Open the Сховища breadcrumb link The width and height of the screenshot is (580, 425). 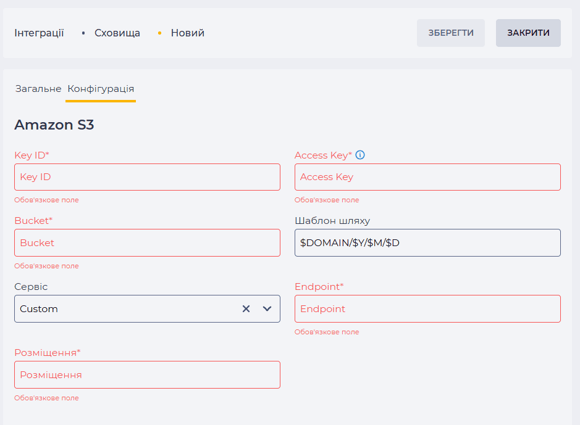(117, 33)
